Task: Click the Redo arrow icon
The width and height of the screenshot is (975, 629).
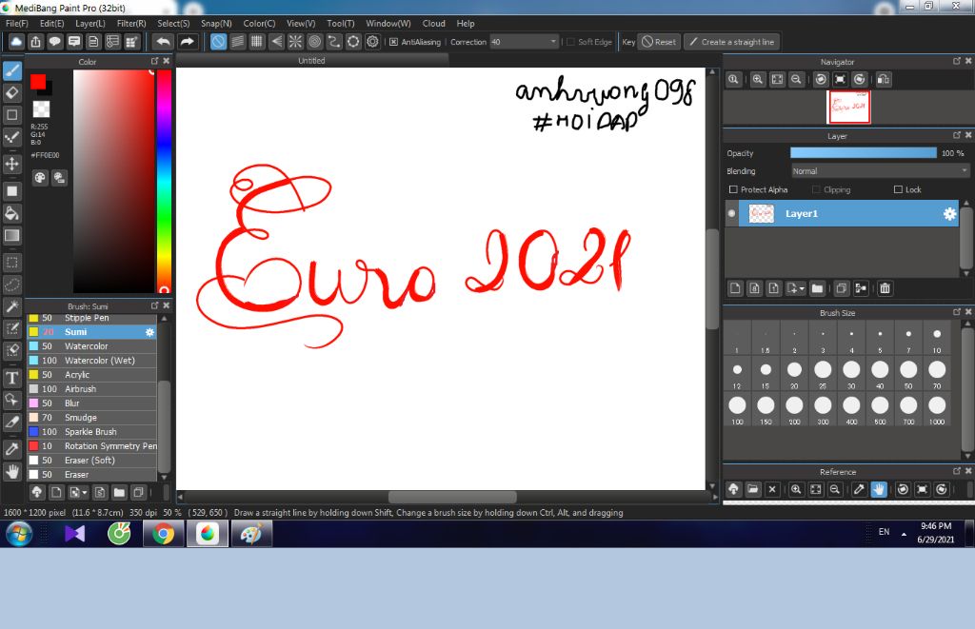Action: (188, 42)
